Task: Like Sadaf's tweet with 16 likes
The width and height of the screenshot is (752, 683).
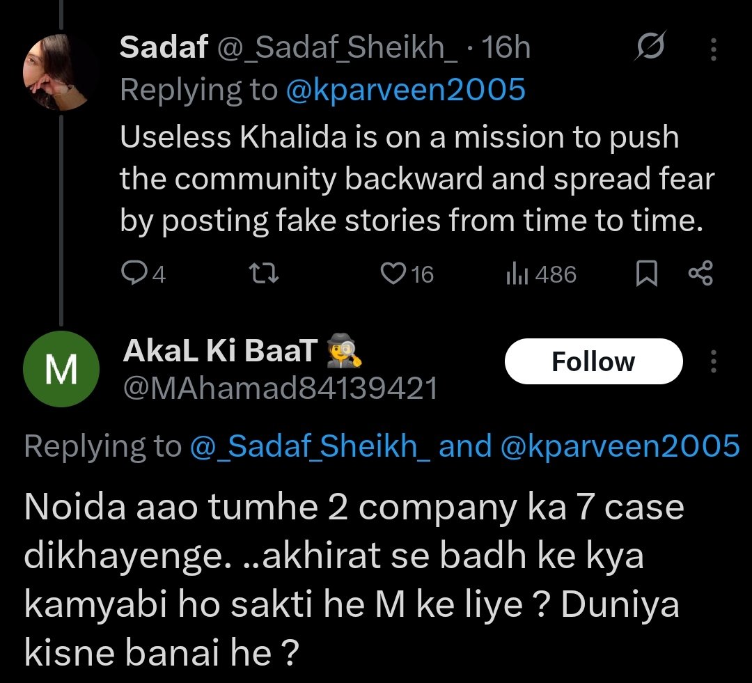Action: coord(393,274)
